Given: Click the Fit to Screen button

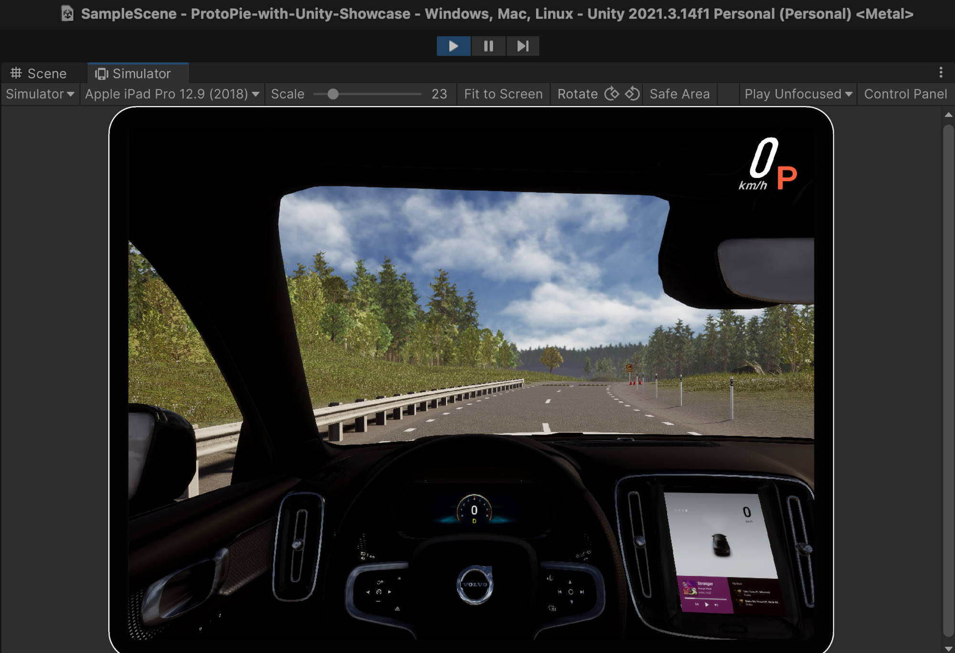Looking at the screenshot, I should (503, 94).
